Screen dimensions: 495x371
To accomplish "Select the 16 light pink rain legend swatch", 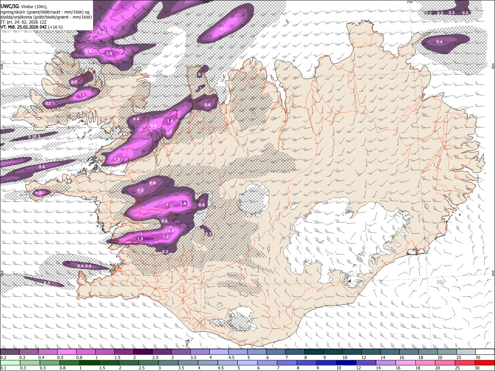I will pyautogui.click(x=406, y=363).
